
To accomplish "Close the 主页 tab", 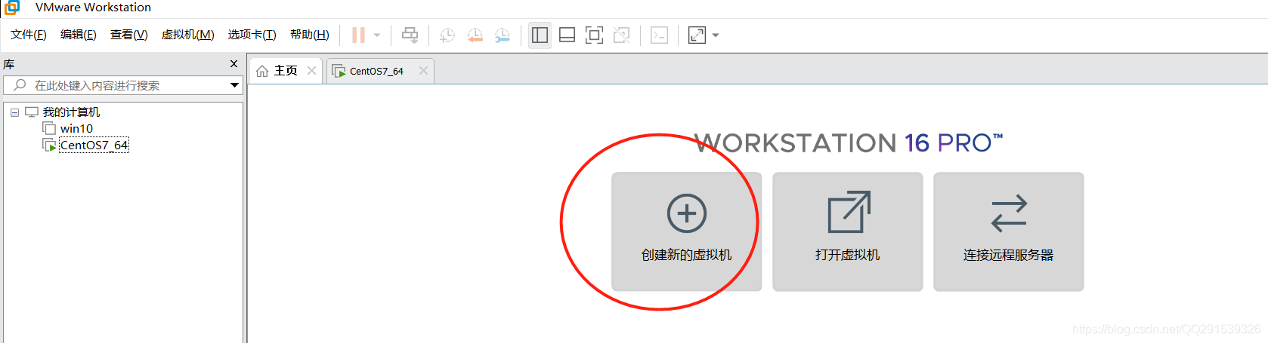I will pos(311,70).
